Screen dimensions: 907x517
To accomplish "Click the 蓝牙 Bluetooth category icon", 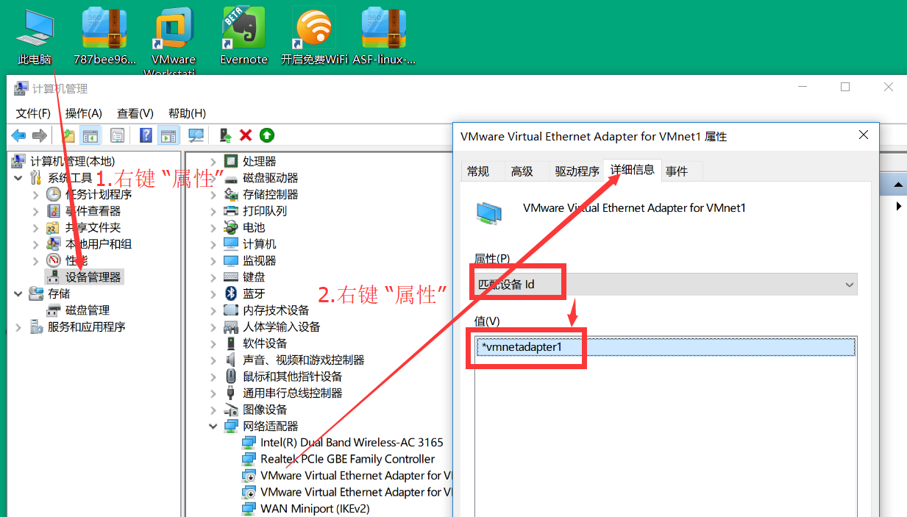I will click(231, 293).
